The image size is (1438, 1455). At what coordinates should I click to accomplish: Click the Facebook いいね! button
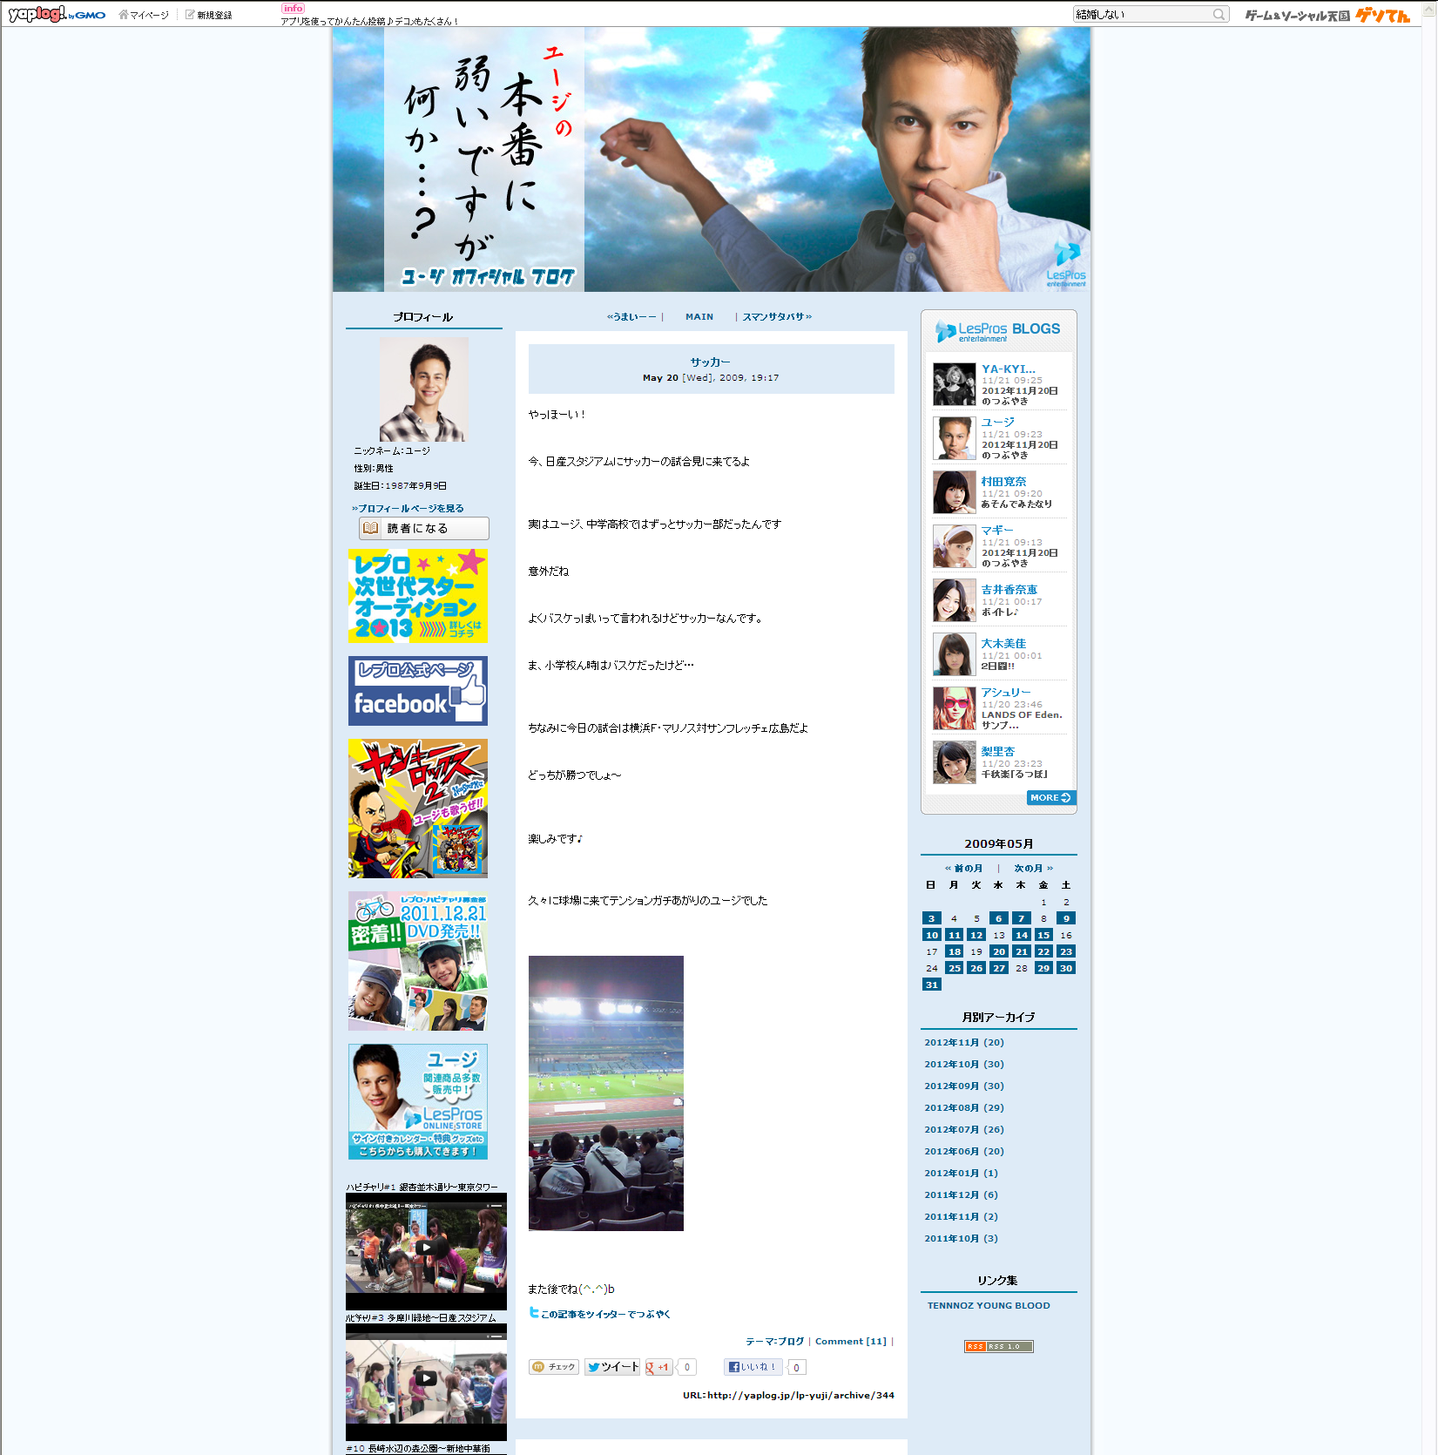click(753, 1367)
